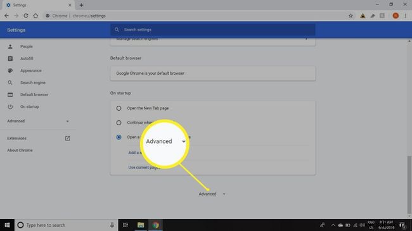Click the battery tray icon
412x231 pixels.
click(x=347, y=225)
